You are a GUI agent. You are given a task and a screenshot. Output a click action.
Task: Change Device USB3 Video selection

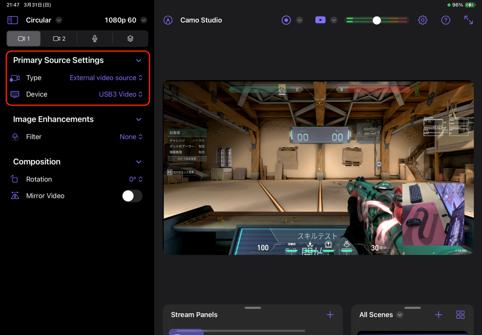(x=120, y=94)
